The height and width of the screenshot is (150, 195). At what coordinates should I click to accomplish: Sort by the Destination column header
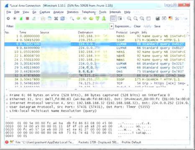85,32
